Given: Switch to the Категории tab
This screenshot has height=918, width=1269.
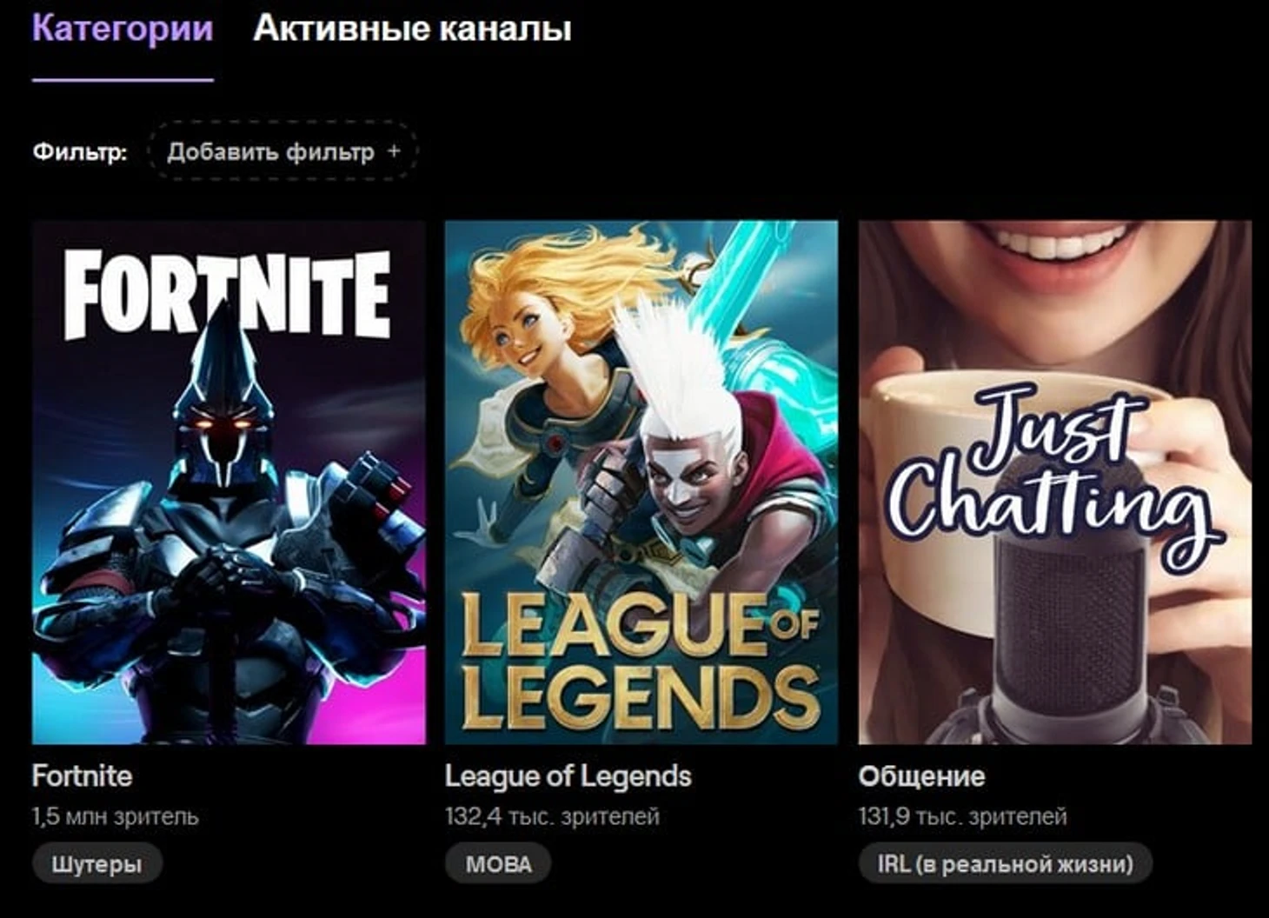Looking at the screenshot, I should 123,29.
